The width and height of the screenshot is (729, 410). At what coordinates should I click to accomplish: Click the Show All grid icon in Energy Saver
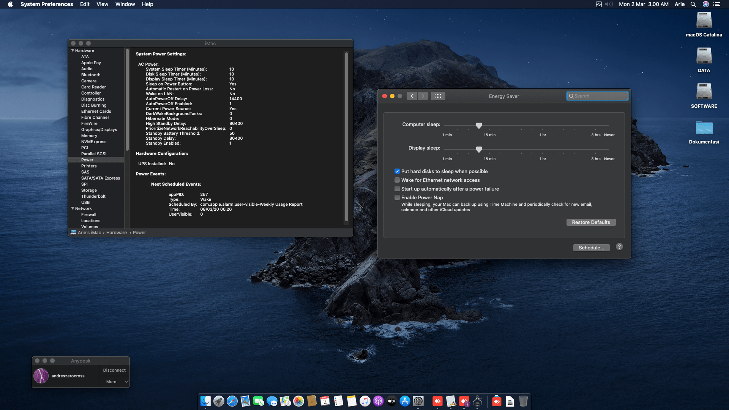[438, 96]
